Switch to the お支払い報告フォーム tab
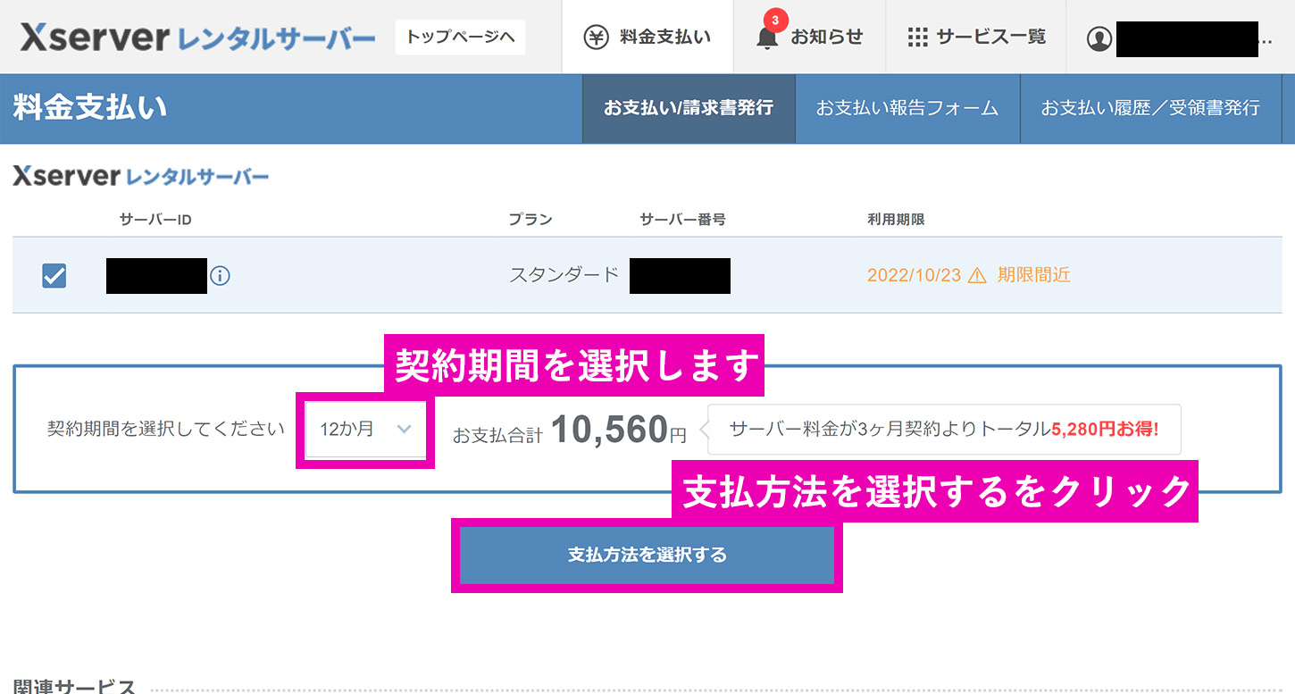The image size is (1295, 694). pos(906,108)
